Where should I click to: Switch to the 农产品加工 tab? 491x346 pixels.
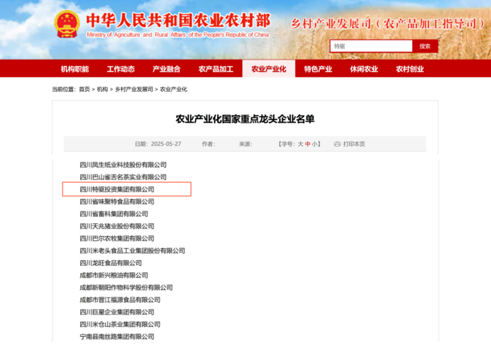(x=216, y=69)
